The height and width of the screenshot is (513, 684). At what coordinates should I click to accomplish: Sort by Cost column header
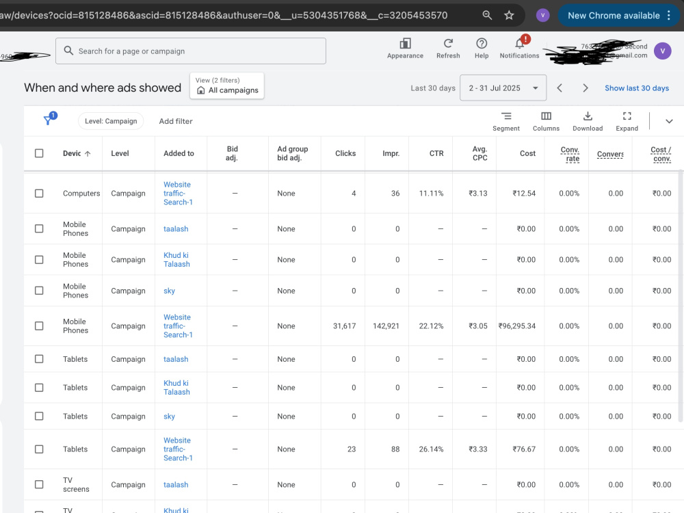point(527,153)
